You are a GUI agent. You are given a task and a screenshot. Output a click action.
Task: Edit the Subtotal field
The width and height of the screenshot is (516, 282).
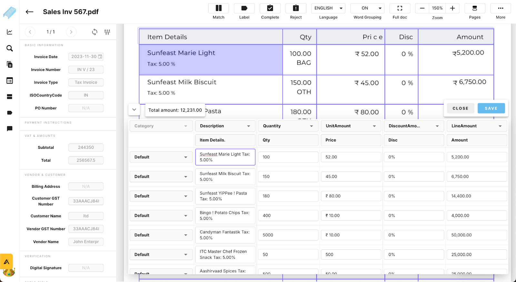pos(86,147)
